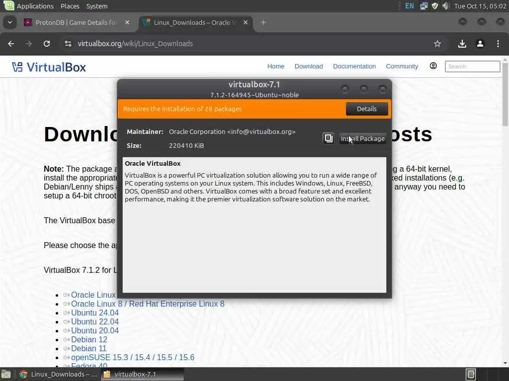
Task: Open the System menu
Action: [x=97, y=6]
